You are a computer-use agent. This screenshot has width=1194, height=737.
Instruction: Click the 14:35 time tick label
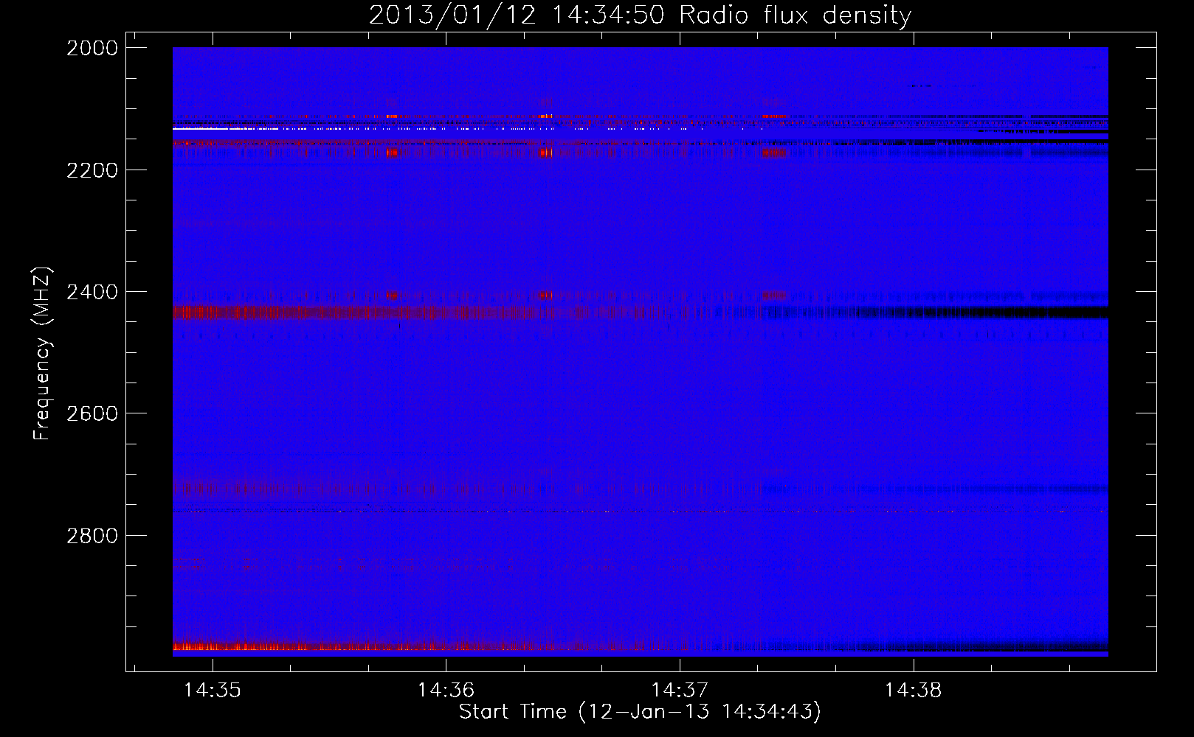point(213,691)
